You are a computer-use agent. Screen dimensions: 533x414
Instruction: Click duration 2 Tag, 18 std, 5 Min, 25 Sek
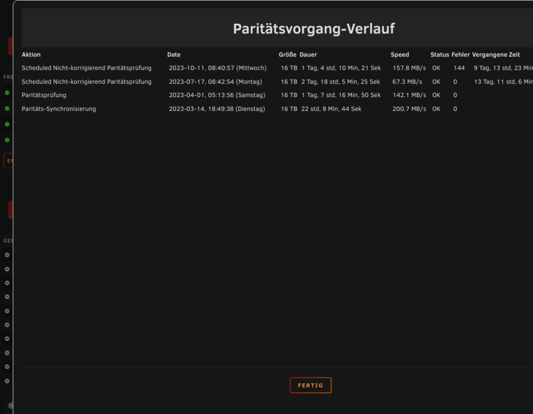(341, 82)
